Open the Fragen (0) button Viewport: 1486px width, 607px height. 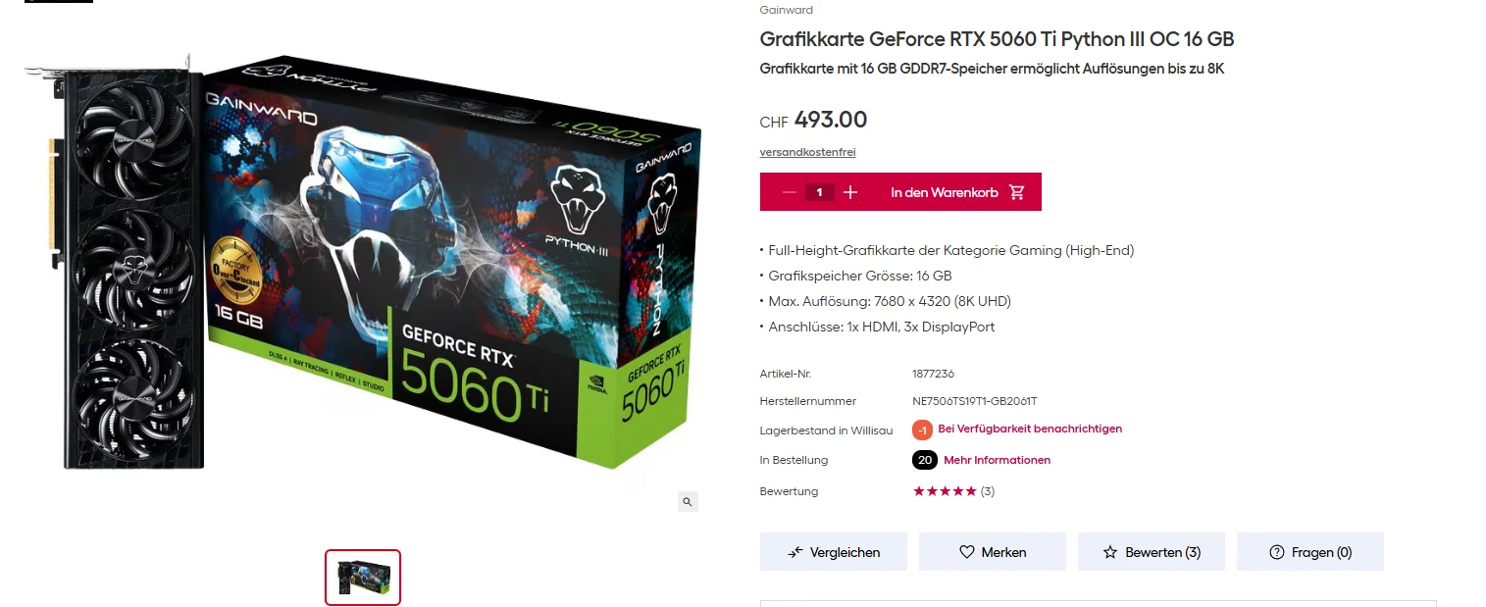click(1310, 552)
